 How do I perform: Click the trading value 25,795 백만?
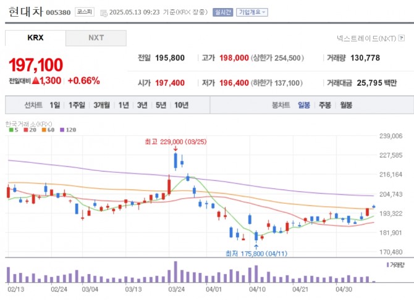pos(377,83)
